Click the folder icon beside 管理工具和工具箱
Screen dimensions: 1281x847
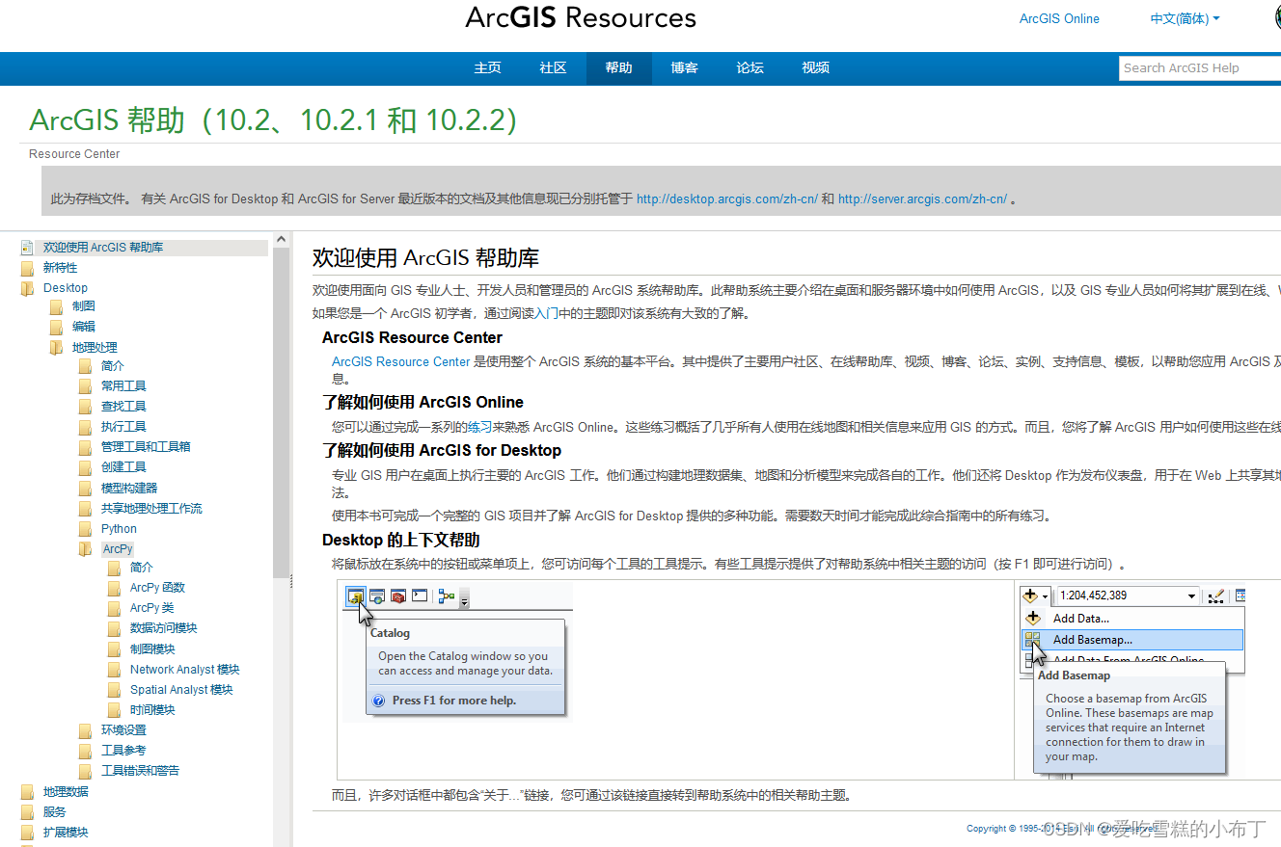click(x=85, y=447)
